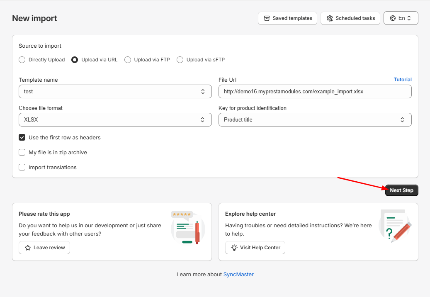This screenshot has height=297, width=430.
Task: Click the 'Explore help center' heading
Action: tap(250, 214)
